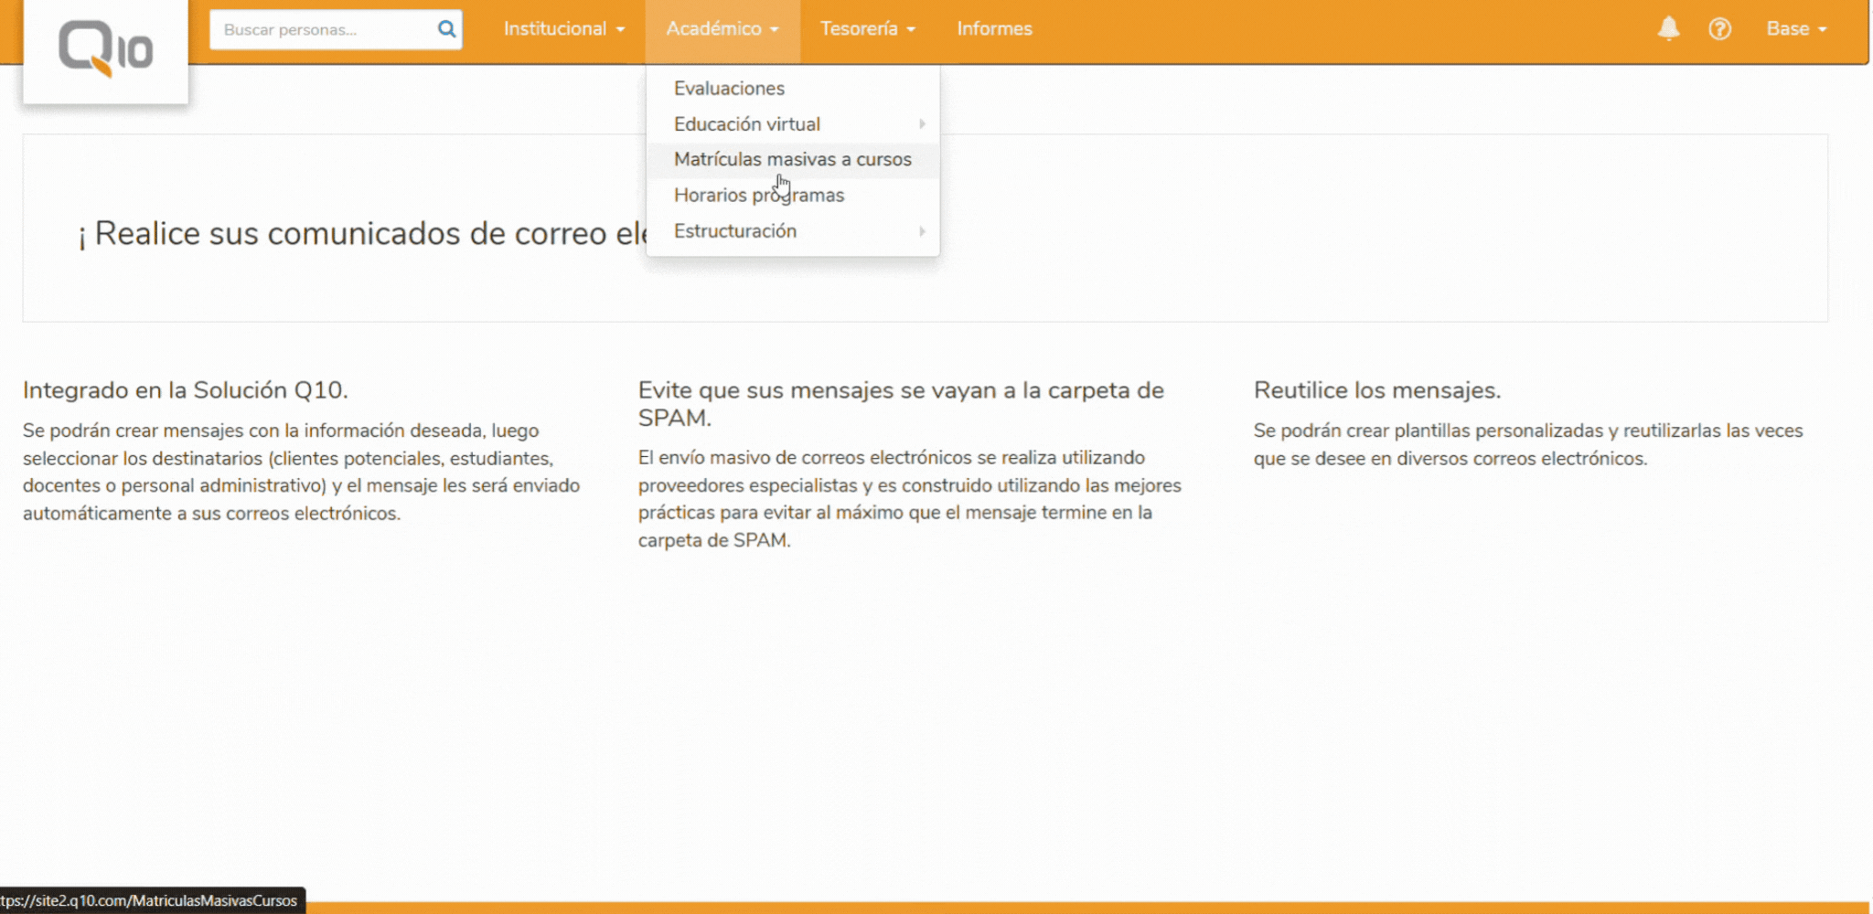The height and width of the screenshot is (914, 1873).
Task: Open the Informes menu item
Action: [994, 28]
